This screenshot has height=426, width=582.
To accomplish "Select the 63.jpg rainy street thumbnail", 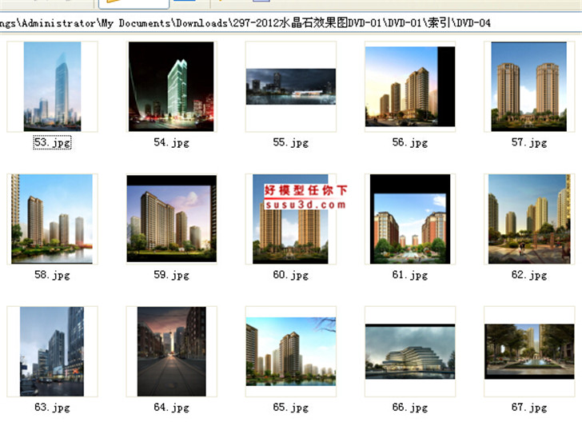I will 52,352.
